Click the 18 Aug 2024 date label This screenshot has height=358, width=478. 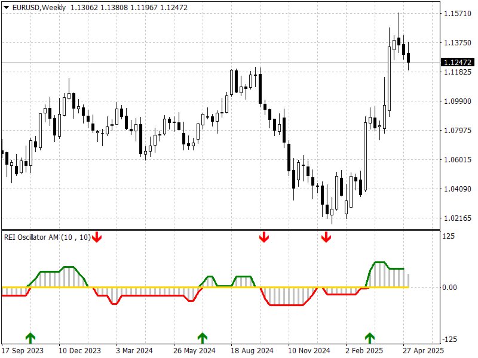click(252, 351)
